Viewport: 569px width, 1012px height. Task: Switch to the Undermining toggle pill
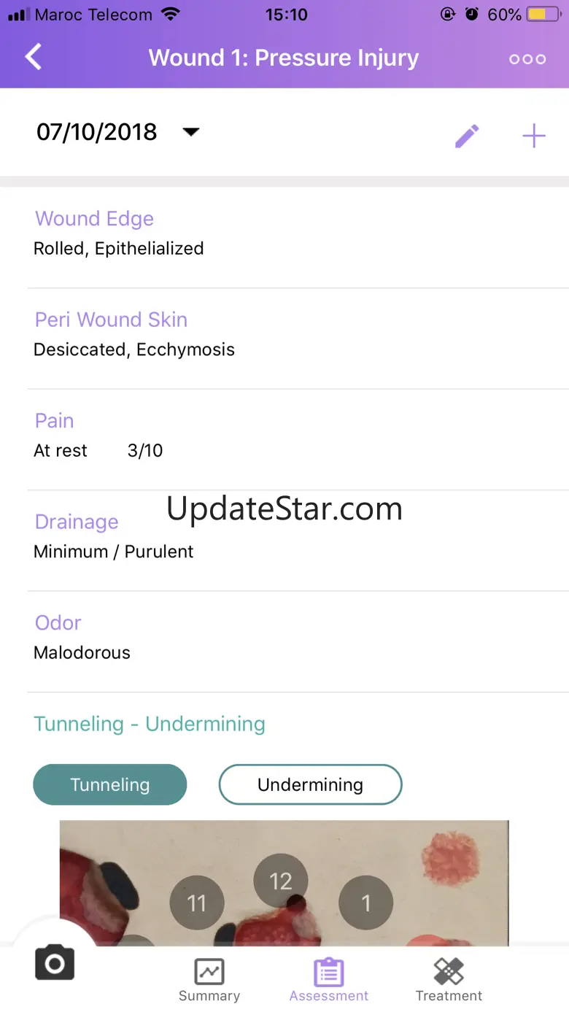click(310, 784)
